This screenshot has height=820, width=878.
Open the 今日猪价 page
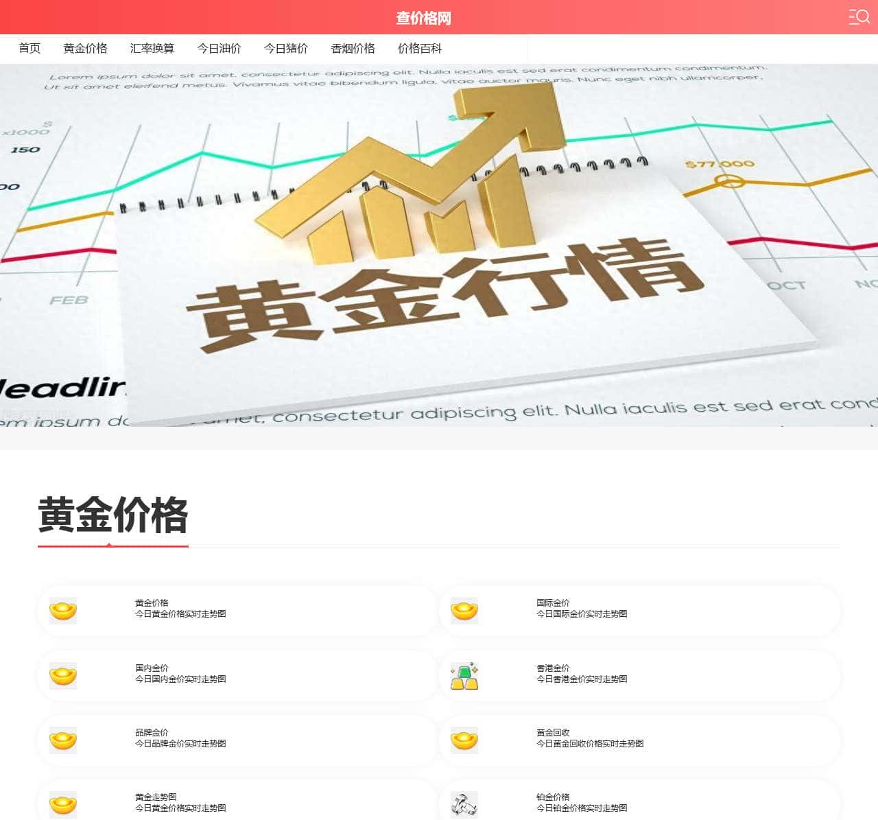coord(287,48)
